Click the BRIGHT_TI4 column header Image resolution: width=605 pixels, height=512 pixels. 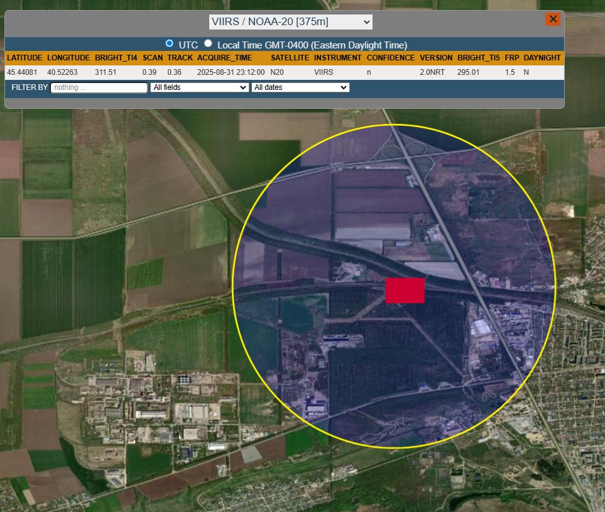(x=117, y=57)
